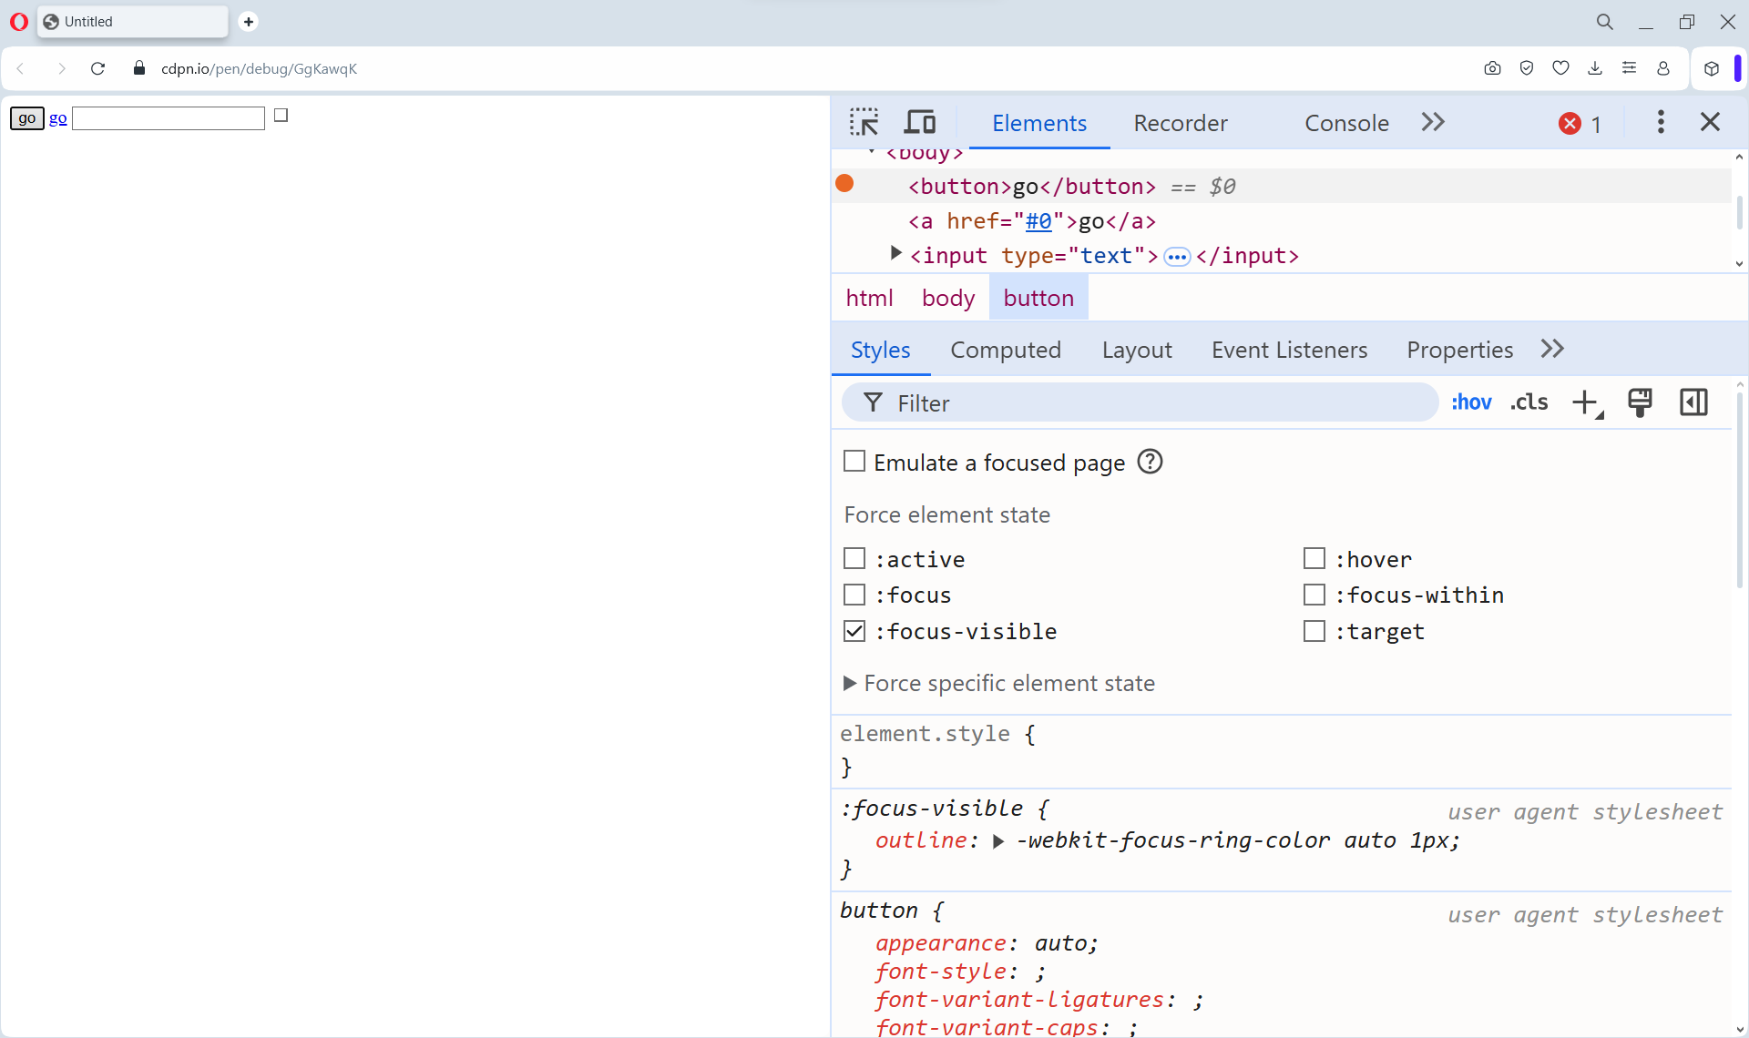This screenshot has height=1038, width=1749.
Task: Enable the :active state checkbox
Action: 854,558
